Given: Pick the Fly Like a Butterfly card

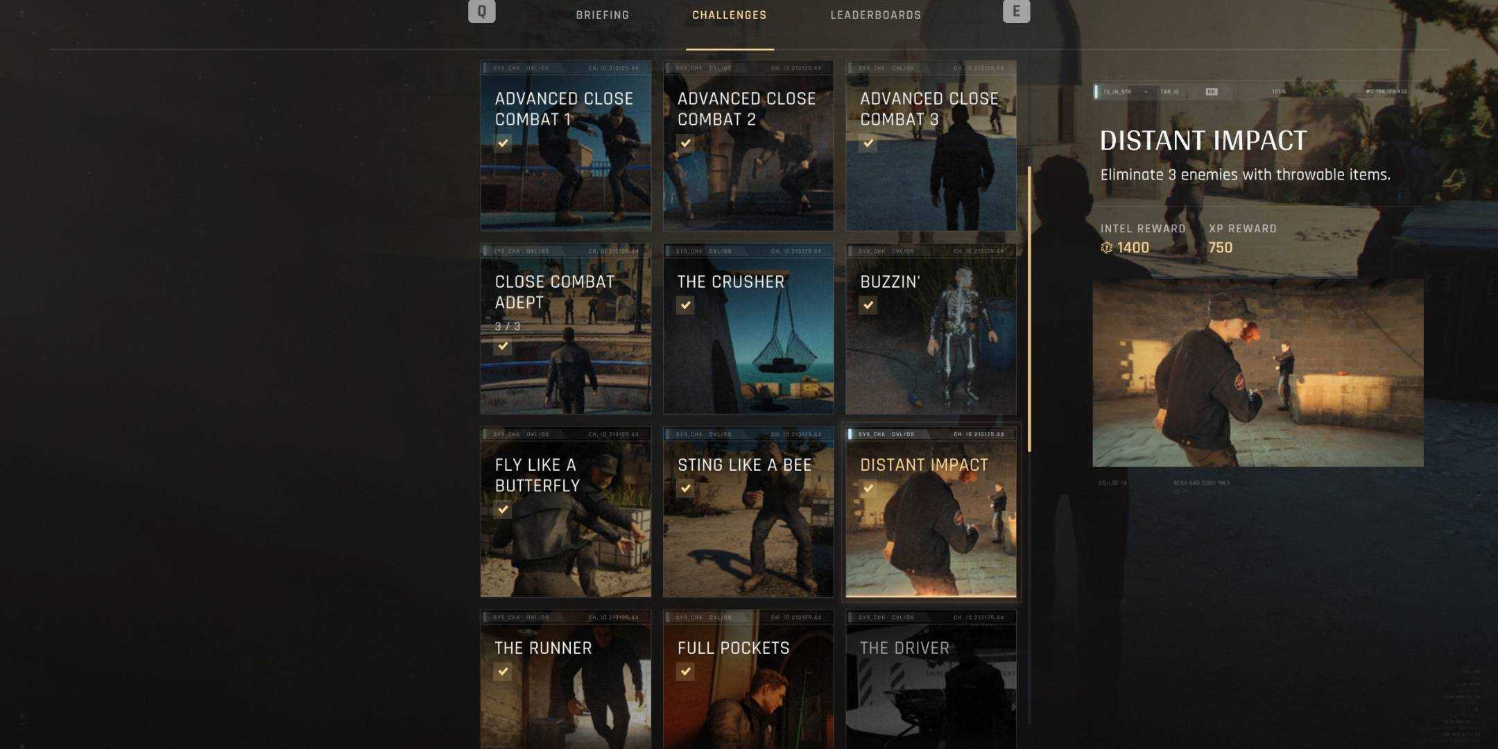Looking at the screenshot, I should tap(566, 512).
